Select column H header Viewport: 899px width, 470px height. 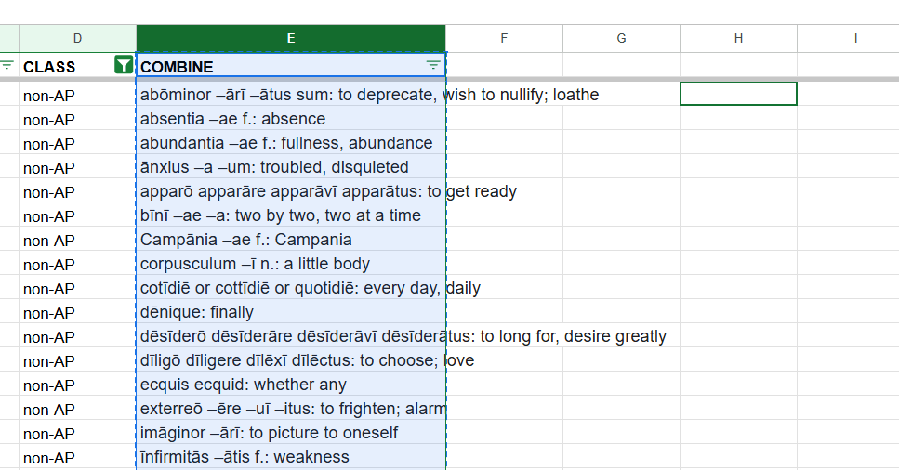coord(738,38)
